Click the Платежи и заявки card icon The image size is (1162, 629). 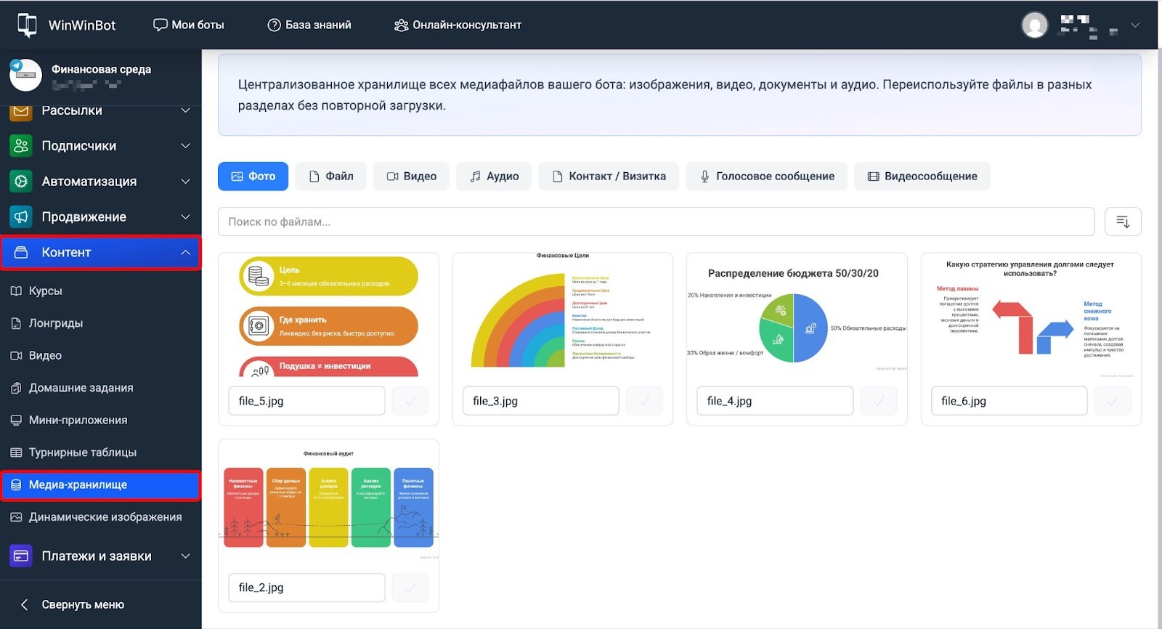click(x=21, y=556)
